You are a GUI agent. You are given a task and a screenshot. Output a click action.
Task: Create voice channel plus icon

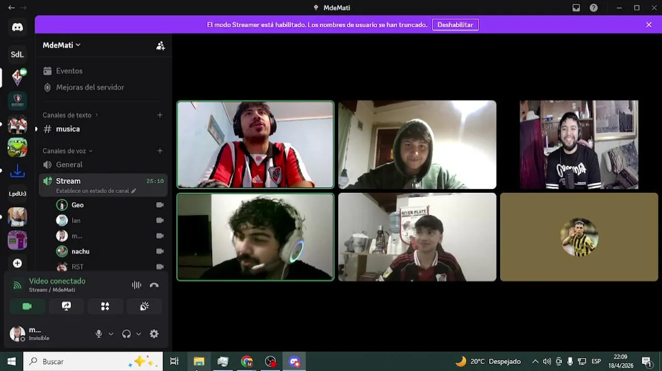tap(160, 151)
